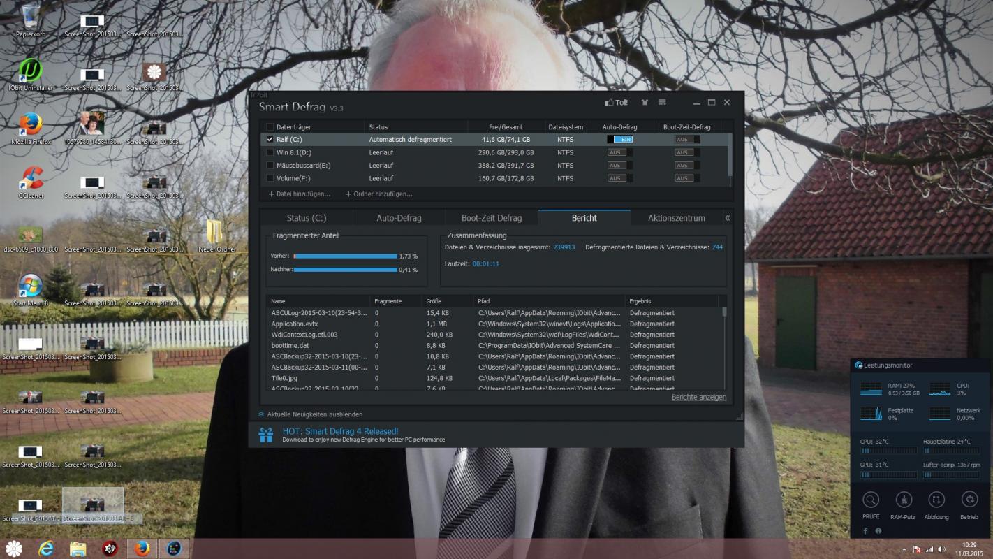This screenshot has height=559, width=993.
Task: Turn off Auto-Defrag for Ralf (C:)
Action: [x=620, y=139]
